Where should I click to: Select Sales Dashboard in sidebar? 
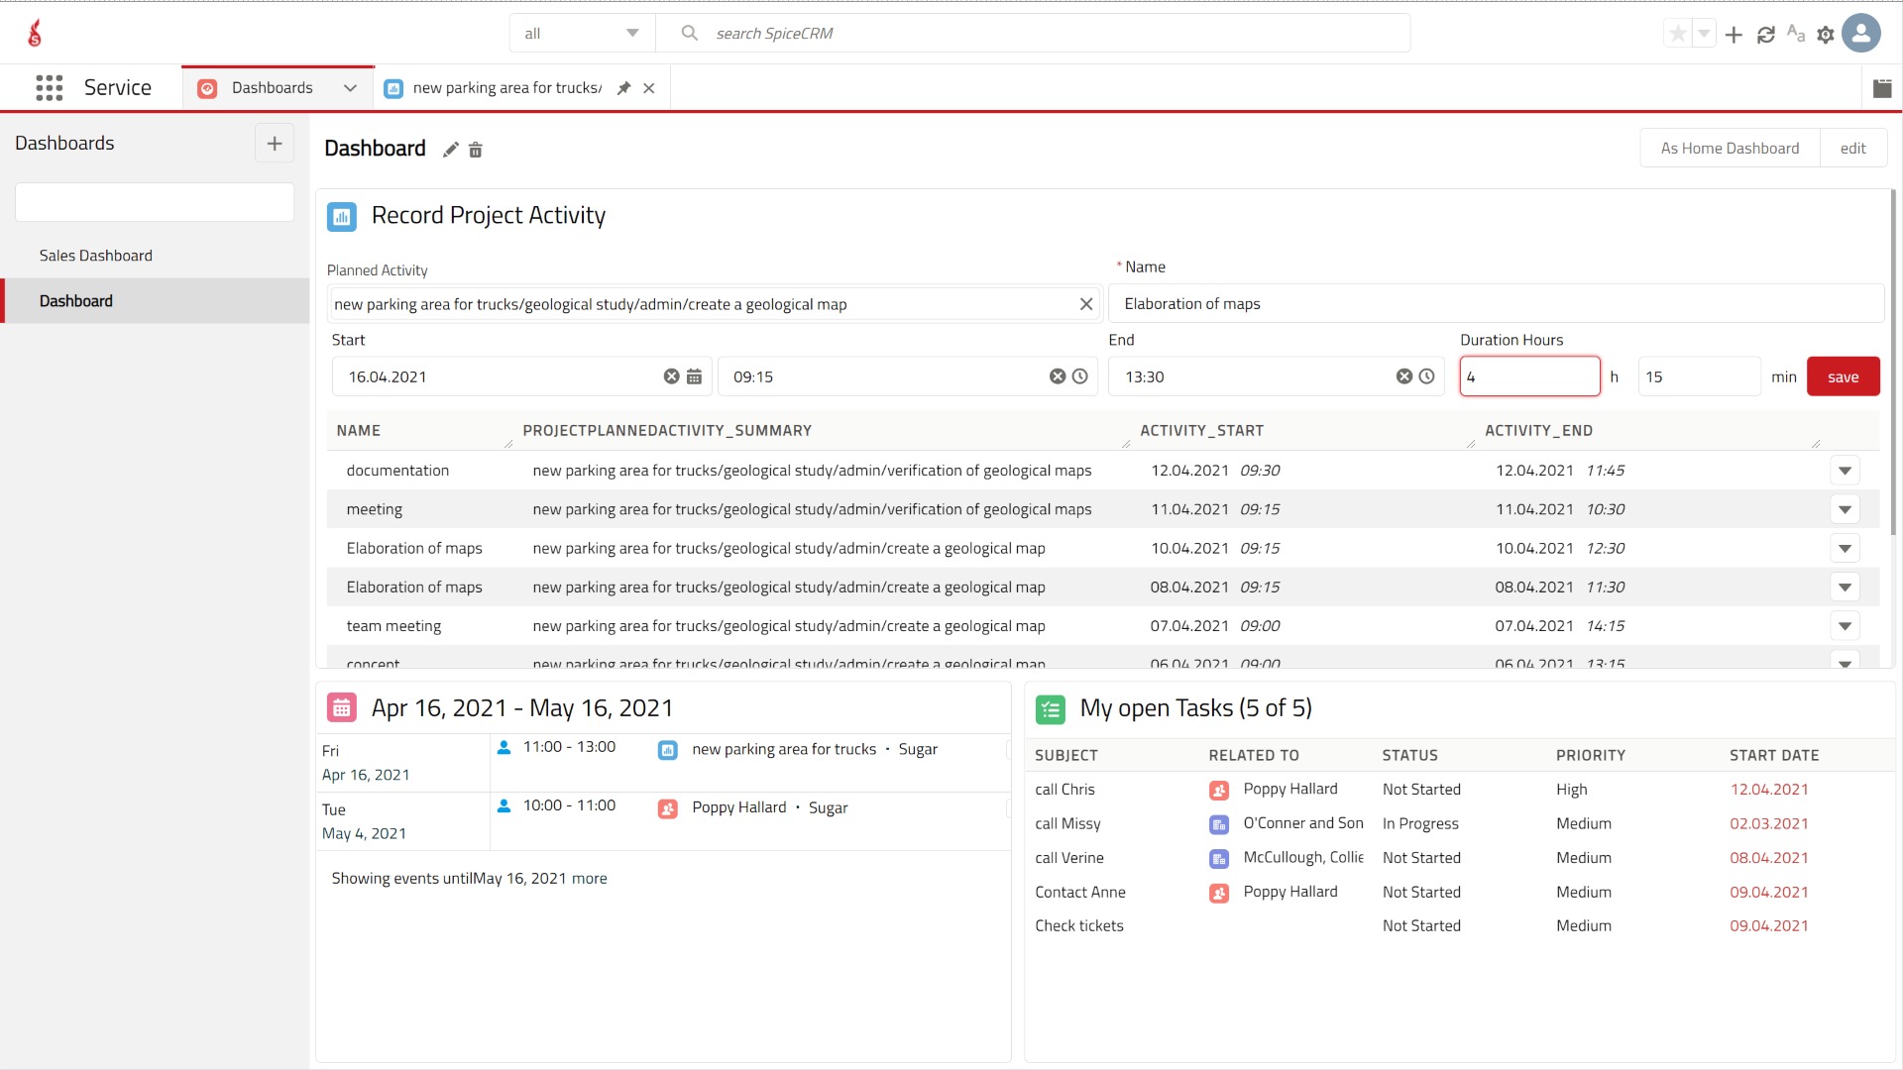[x=96, y=256]
